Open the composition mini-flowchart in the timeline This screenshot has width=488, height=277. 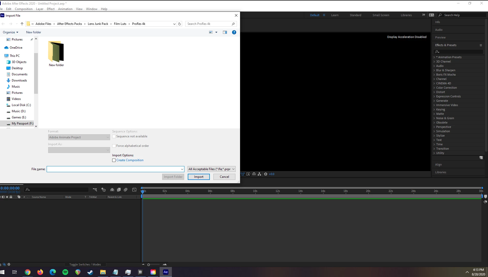pos(95,190)
